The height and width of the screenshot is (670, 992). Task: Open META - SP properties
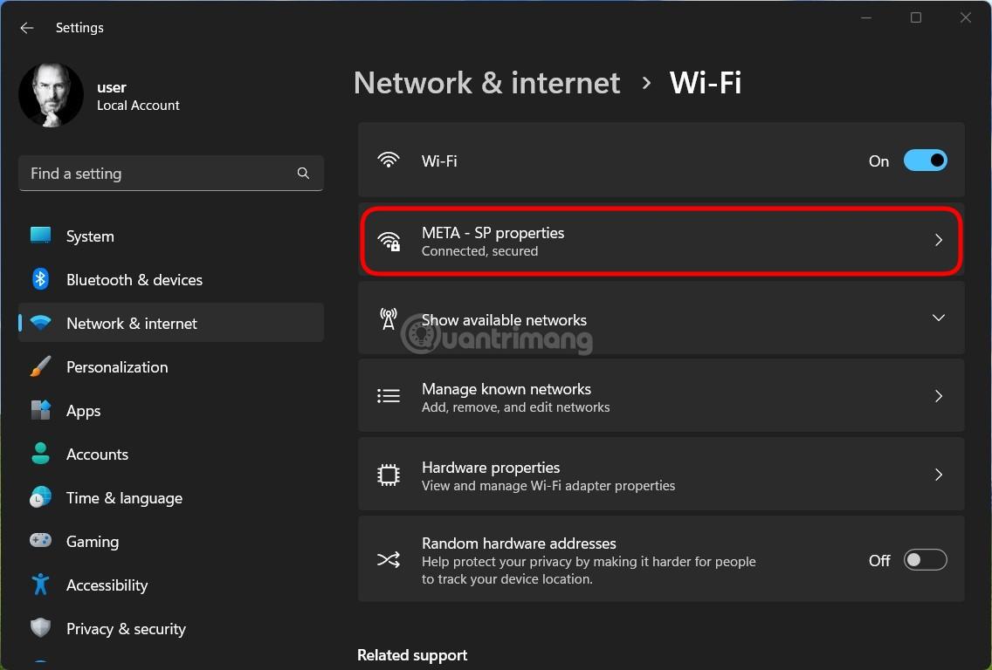[x=661, y=241]
